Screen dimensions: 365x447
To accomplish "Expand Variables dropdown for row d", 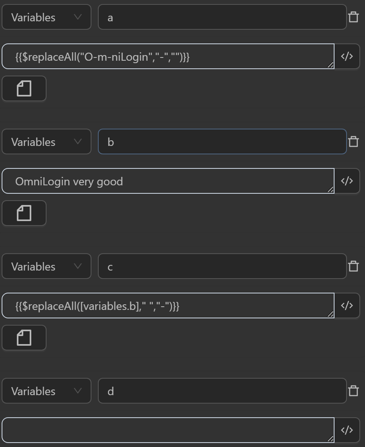I will (47, 391).
